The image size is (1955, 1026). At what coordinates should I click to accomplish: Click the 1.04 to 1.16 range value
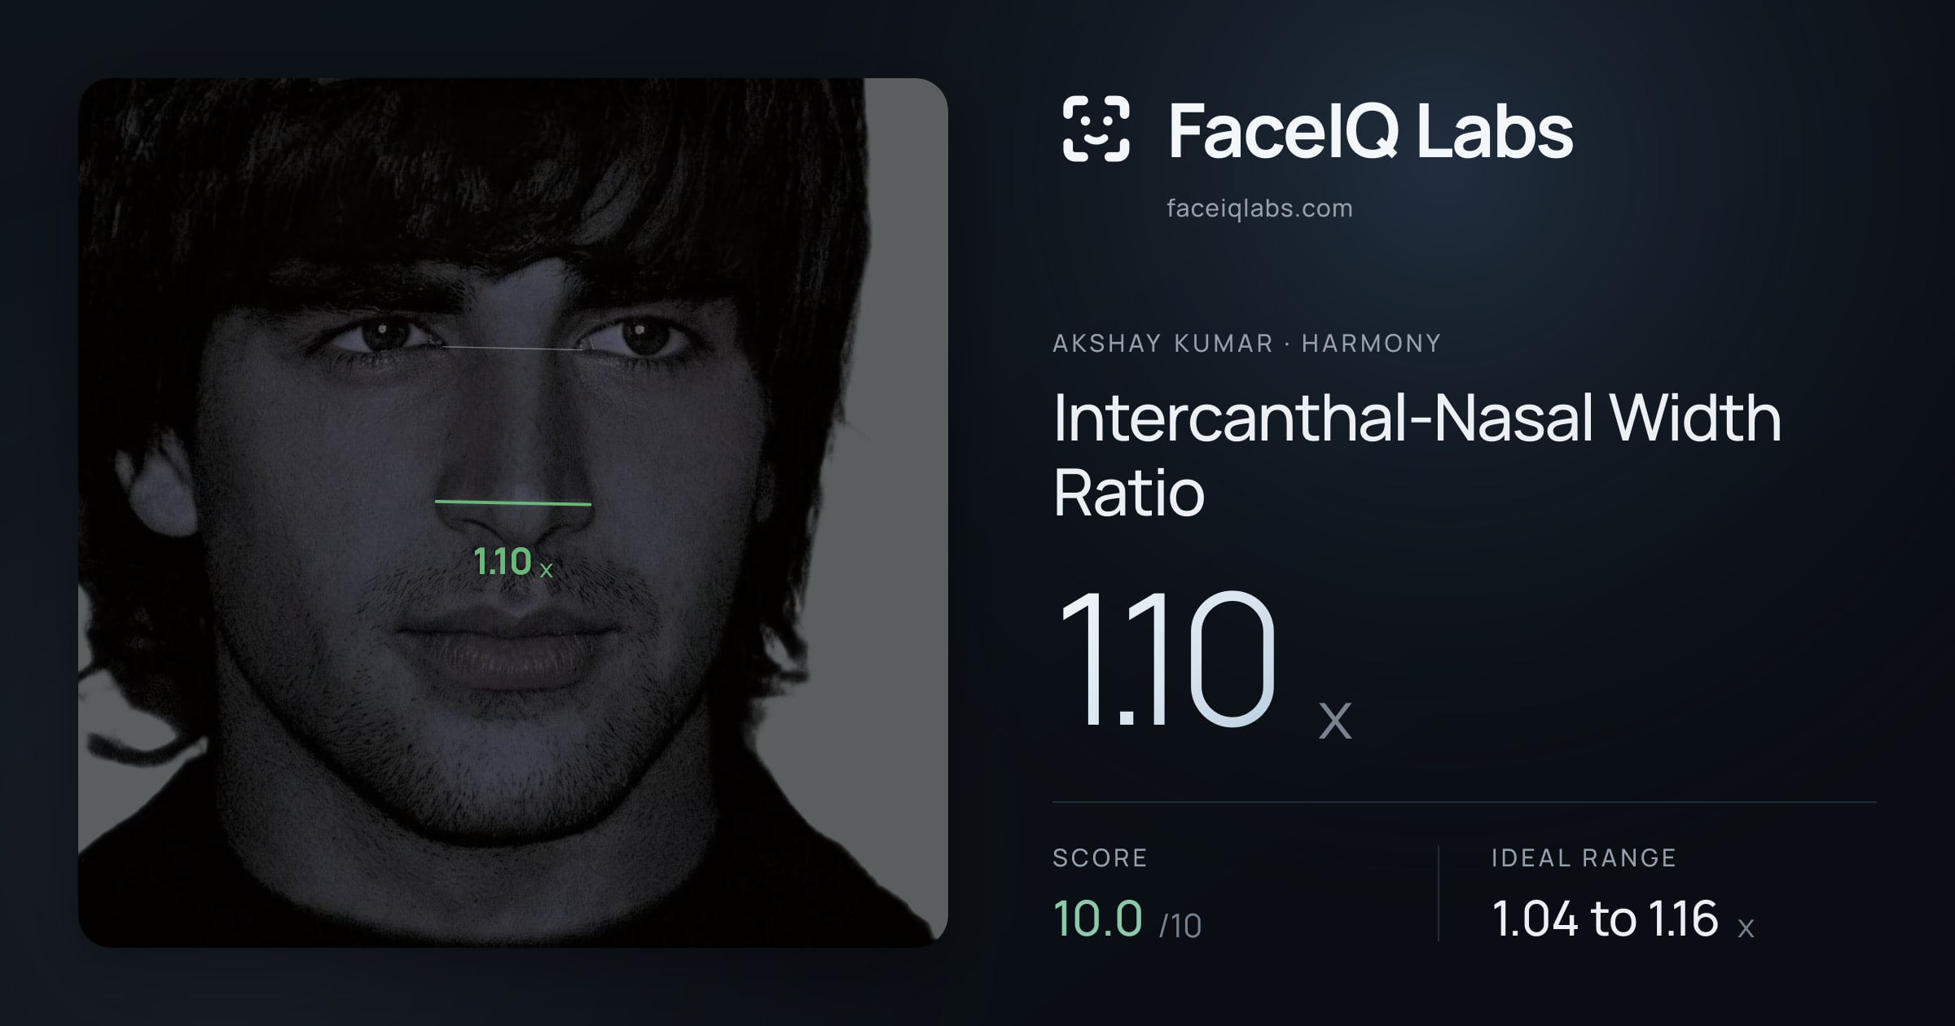(1605, 919)
